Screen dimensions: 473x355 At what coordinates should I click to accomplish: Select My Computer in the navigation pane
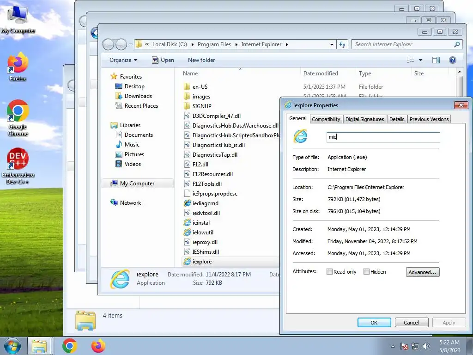(137, 183)
